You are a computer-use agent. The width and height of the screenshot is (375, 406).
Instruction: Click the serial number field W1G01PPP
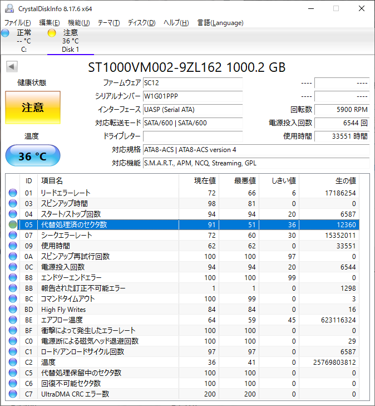[193, 96]
